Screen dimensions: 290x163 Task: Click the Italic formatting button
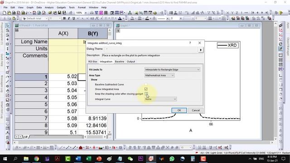(x=69, y=18)
